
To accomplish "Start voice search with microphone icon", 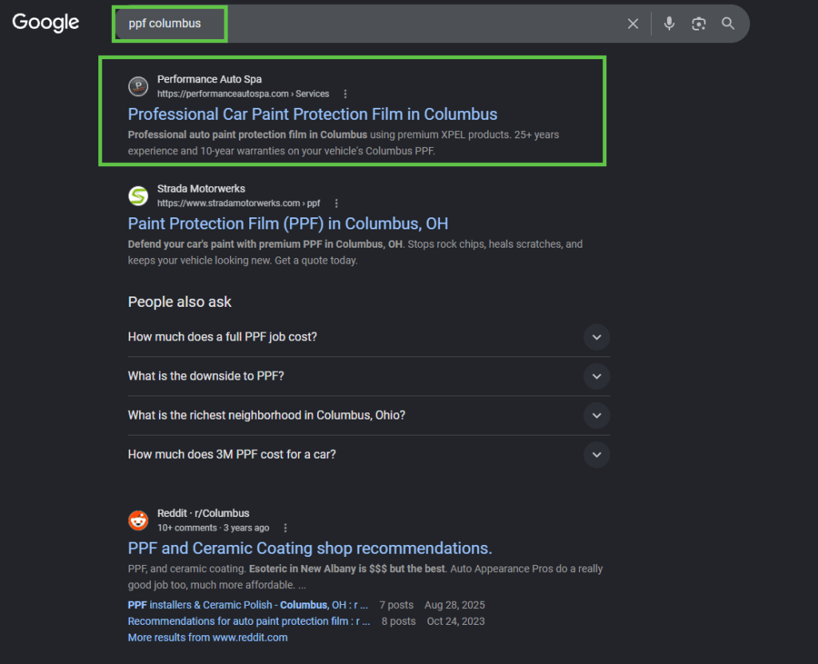I will [x=669, y=23].
